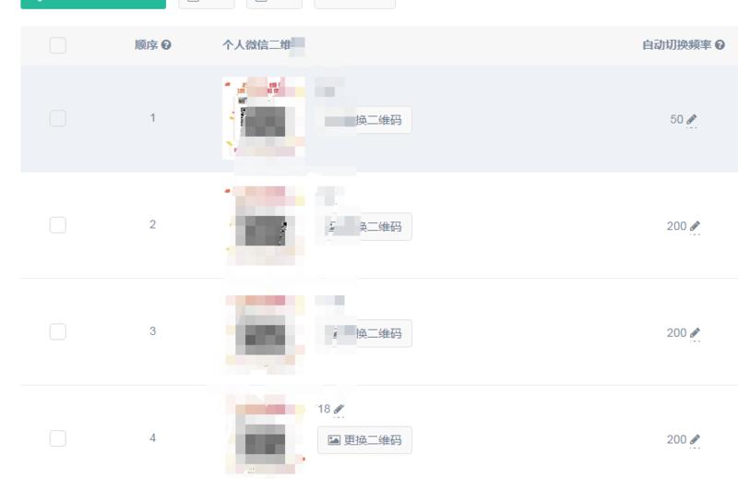Open row 2 QR code thumbnail
Screen dimensions: 738x479
[x=264, y=226]
